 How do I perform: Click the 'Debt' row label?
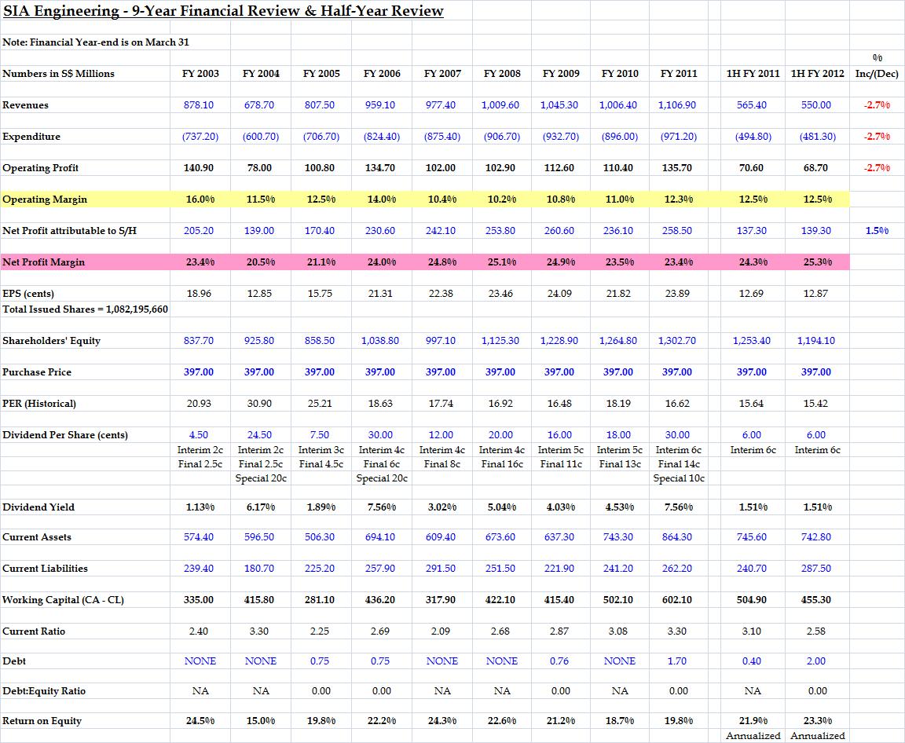[14, 661]
